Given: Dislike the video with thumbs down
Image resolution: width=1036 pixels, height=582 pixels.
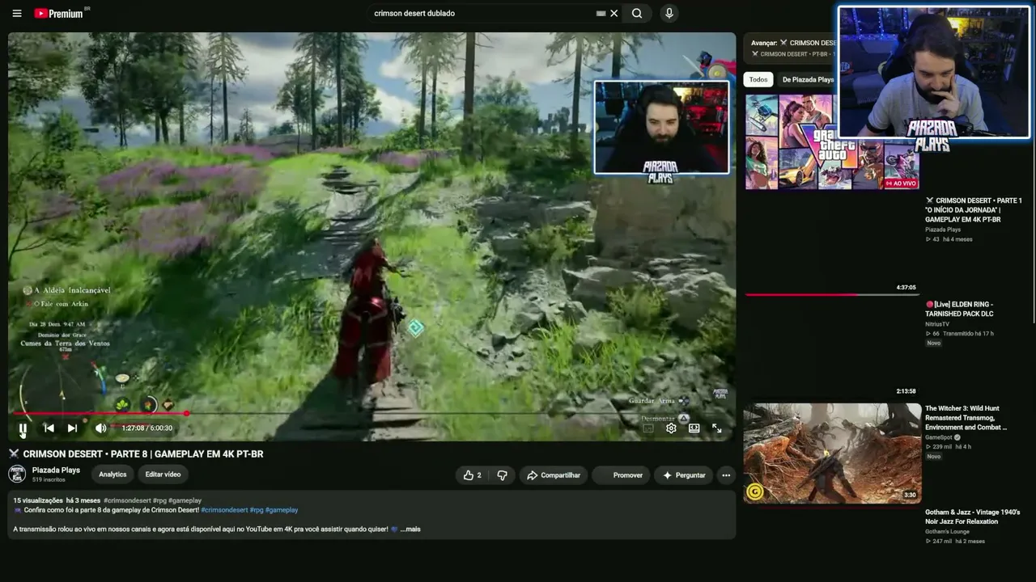Looking at the screenshot, I should [502, 475].
